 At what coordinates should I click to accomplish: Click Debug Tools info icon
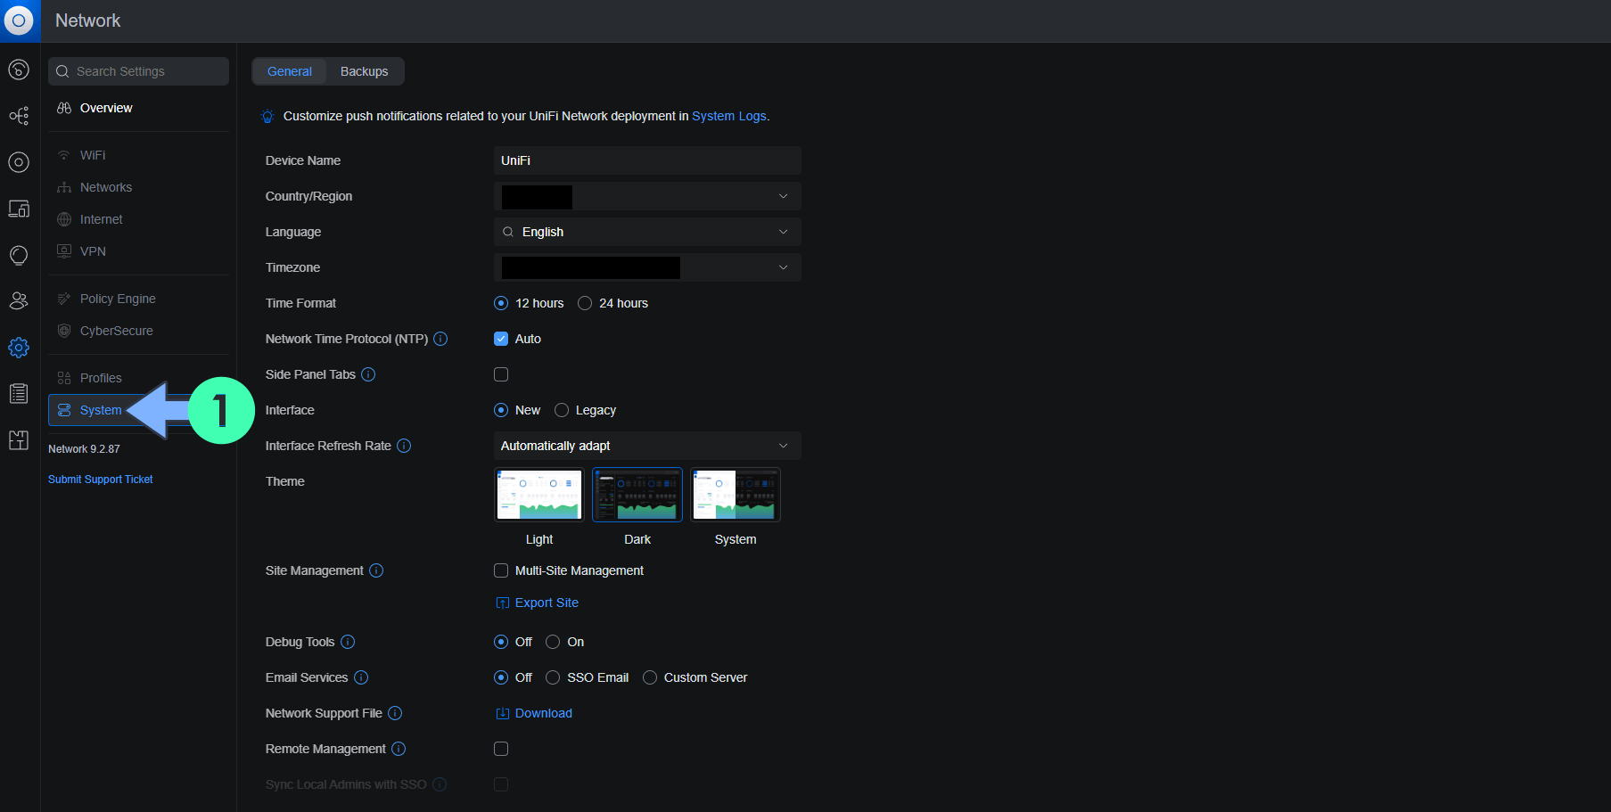(x=348, y=642)
